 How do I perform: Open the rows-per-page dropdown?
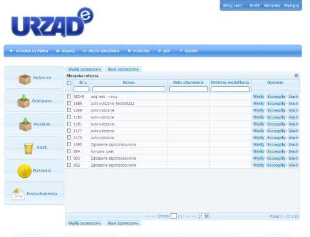203,216
